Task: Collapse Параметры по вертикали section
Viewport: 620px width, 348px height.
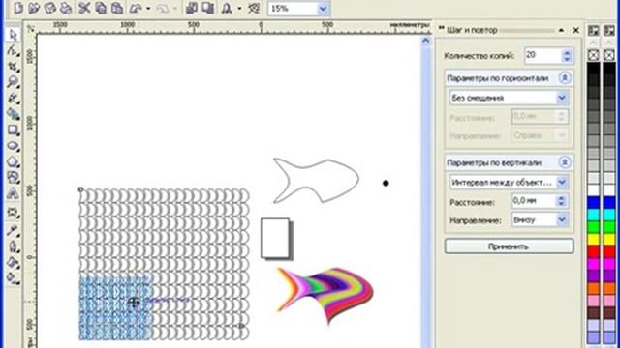Action: click(x=565, y=162)
